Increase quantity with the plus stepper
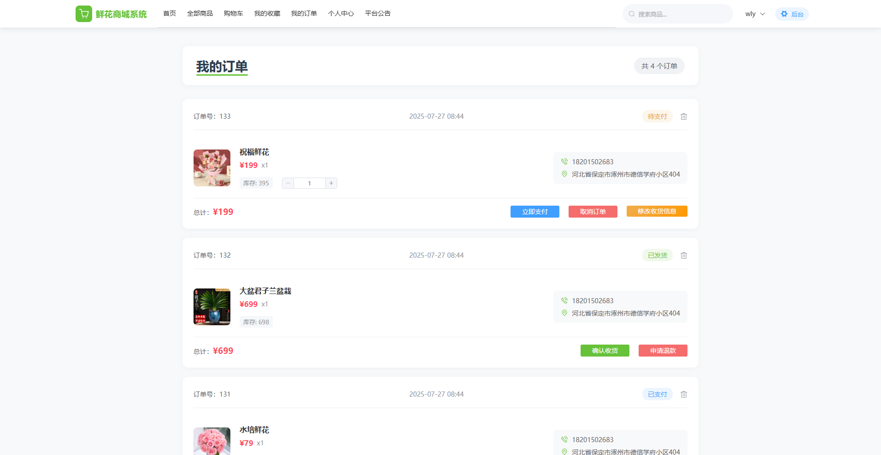Screen dimensions: 881x455 pyautogui.click(x=331, y=183)
